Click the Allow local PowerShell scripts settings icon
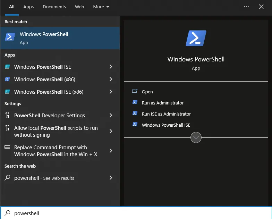The height and width of the screenshot is (219, 272). tap(7, 128)
